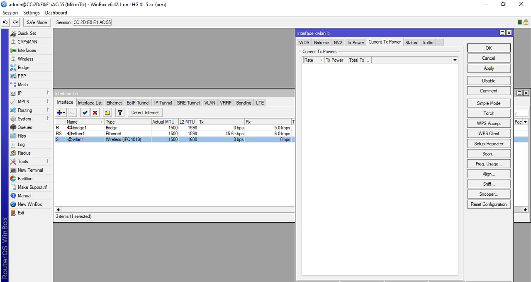
Task: Open Current Tx Powers column dropdown
Action: point(455,60)
